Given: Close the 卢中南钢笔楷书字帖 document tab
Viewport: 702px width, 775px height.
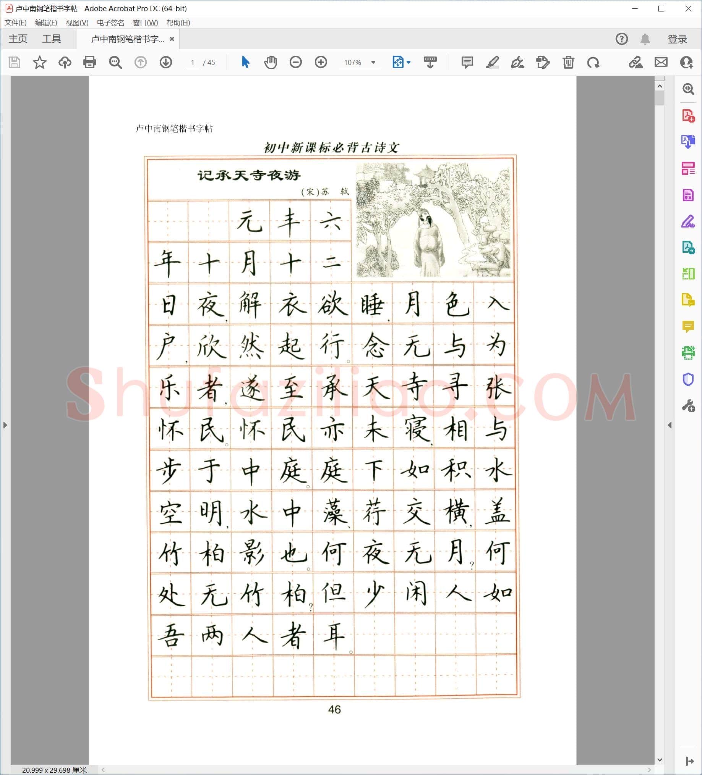Looking at the screenshot, I should pyautogui.click(x=172, y=39).
